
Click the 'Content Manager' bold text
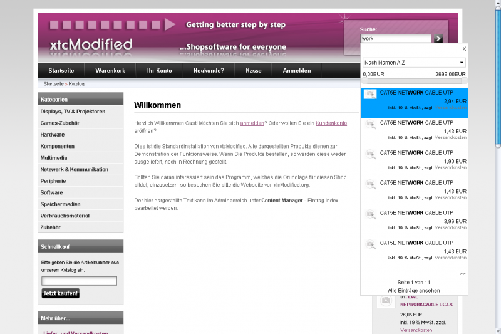[x=282, y=201]
